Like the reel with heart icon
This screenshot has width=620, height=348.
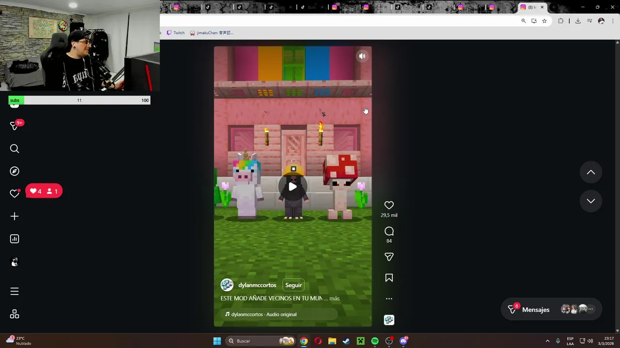click(389, 205)
